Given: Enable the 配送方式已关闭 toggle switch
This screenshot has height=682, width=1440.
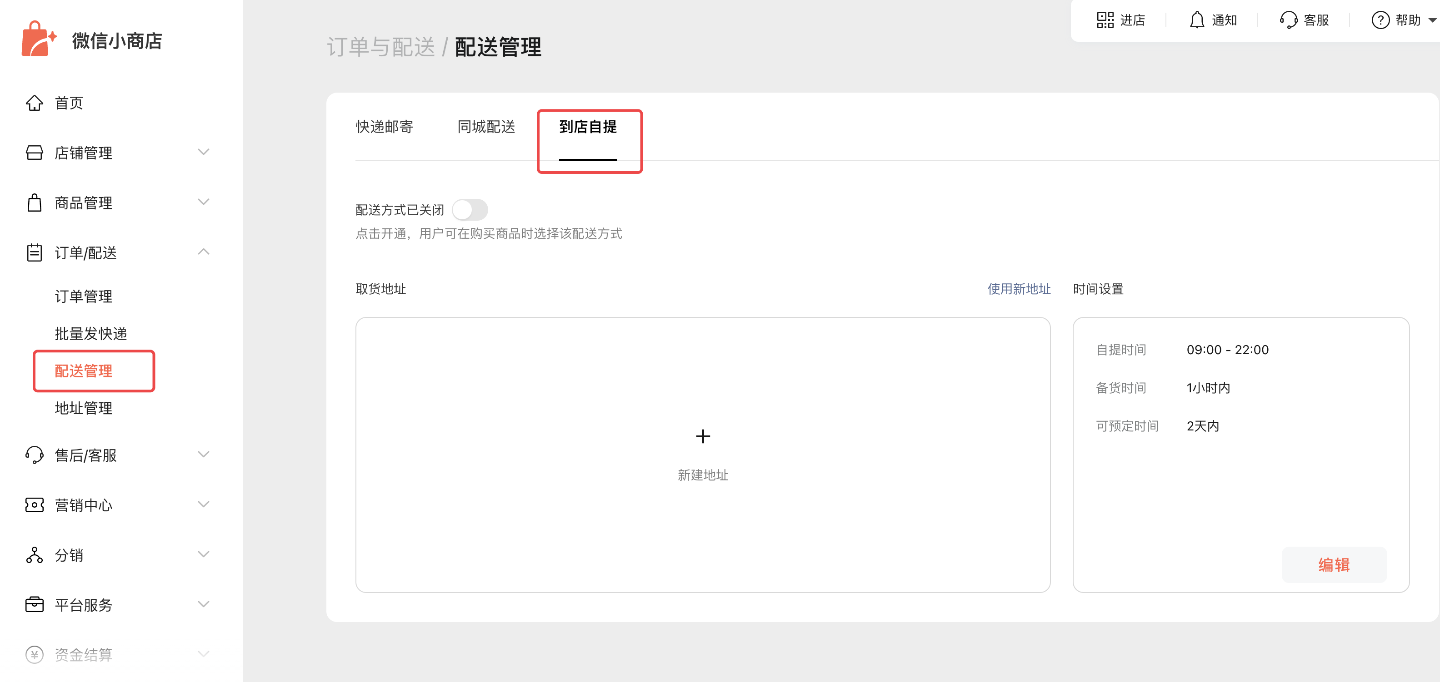Looking at the screenshot, I should 470,210.
